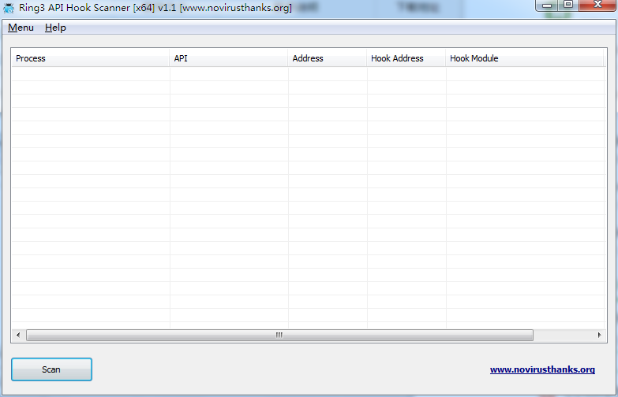Click the Address column header
This screenshot has height=397, width=618.
pos(327,58)
